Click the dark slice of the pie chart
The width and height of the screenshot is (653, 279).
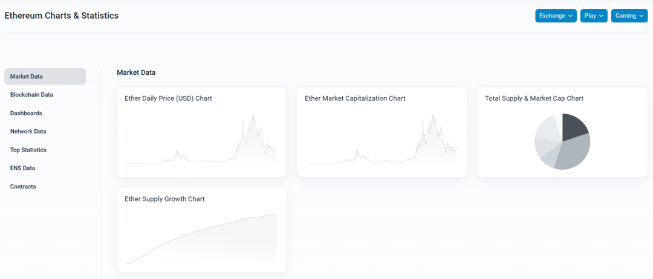573,126
